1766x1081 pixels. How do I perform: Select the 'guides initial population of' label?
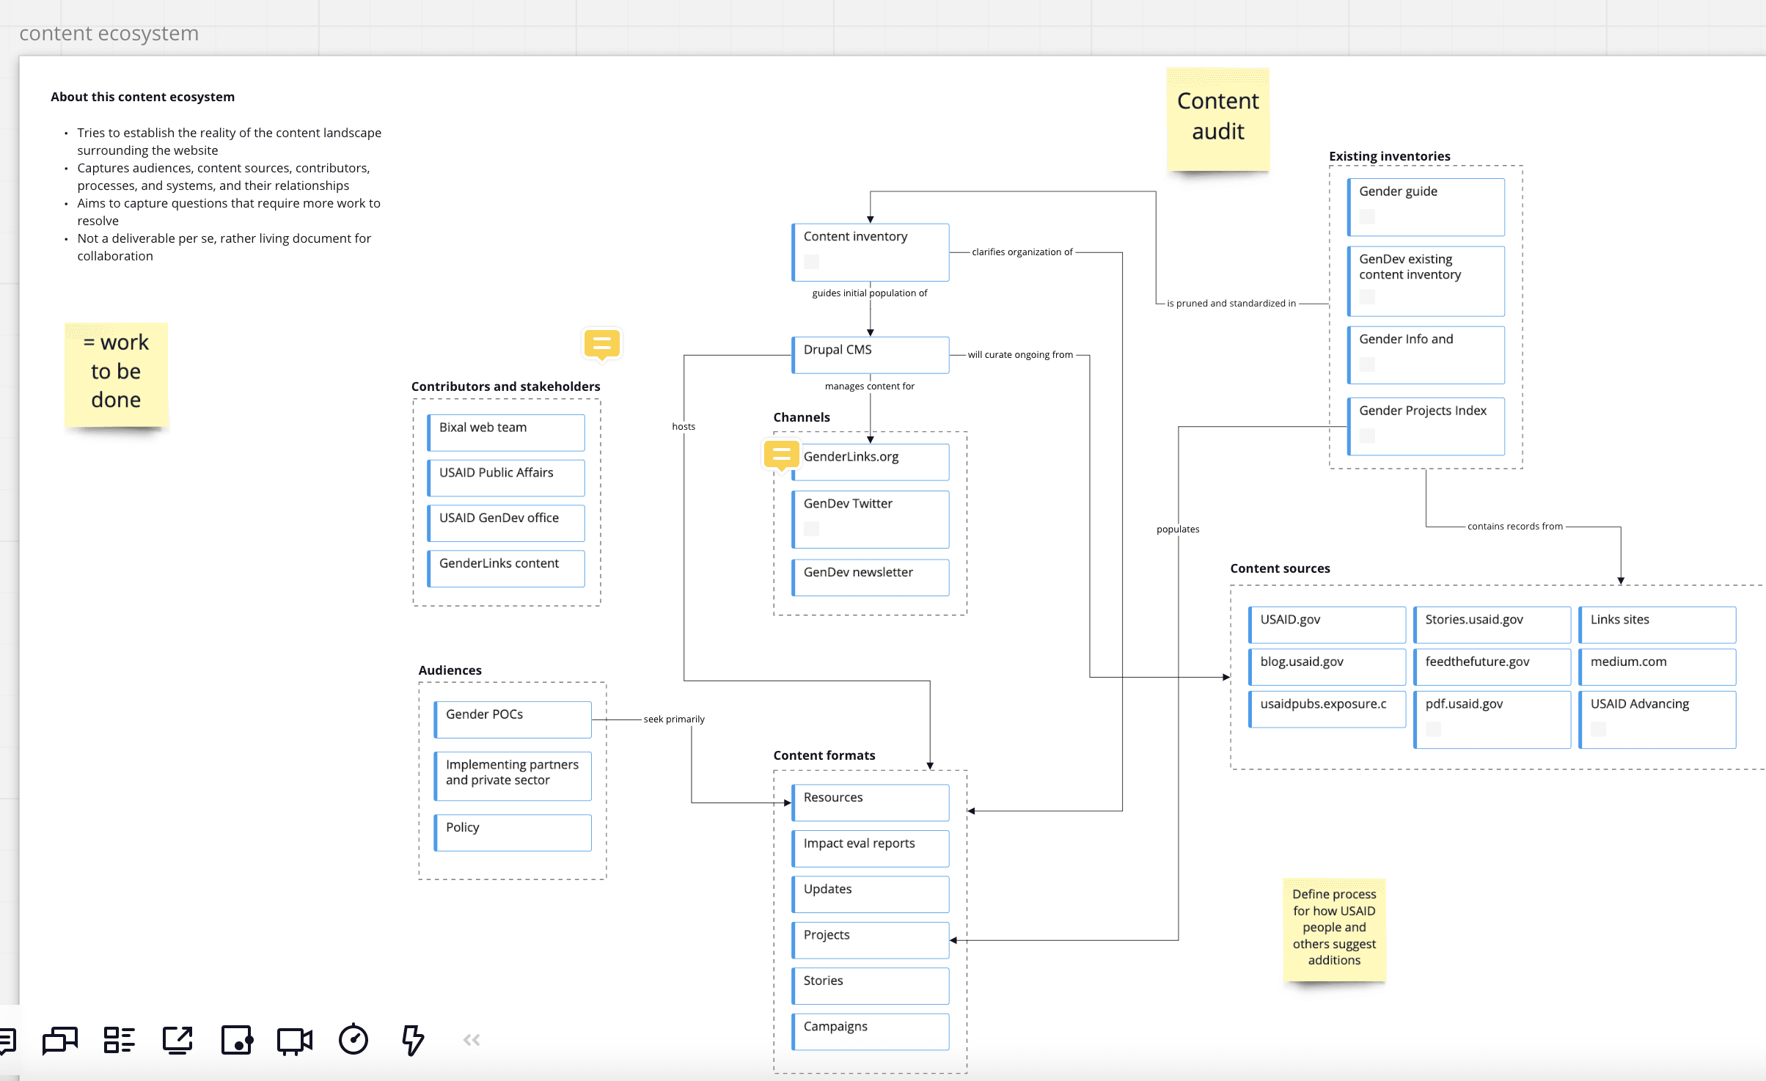870,293
